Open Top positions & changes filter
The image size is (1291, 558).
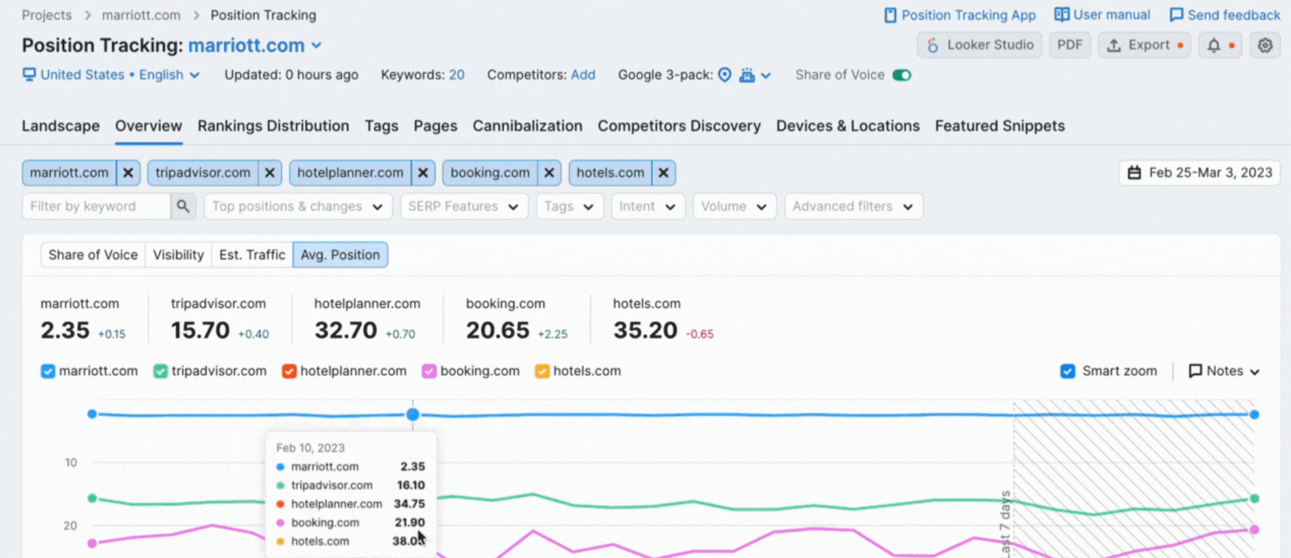click(x=298, y=207)
